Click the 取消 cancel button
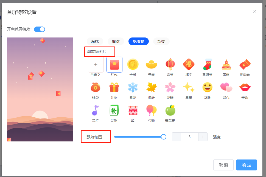This screenshot has height=177, width=266. (223, 165)
